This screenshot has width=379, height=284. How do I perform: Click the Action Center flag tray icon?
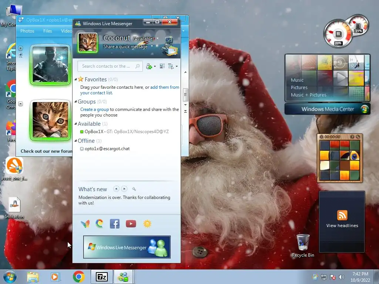click(333, 277)
